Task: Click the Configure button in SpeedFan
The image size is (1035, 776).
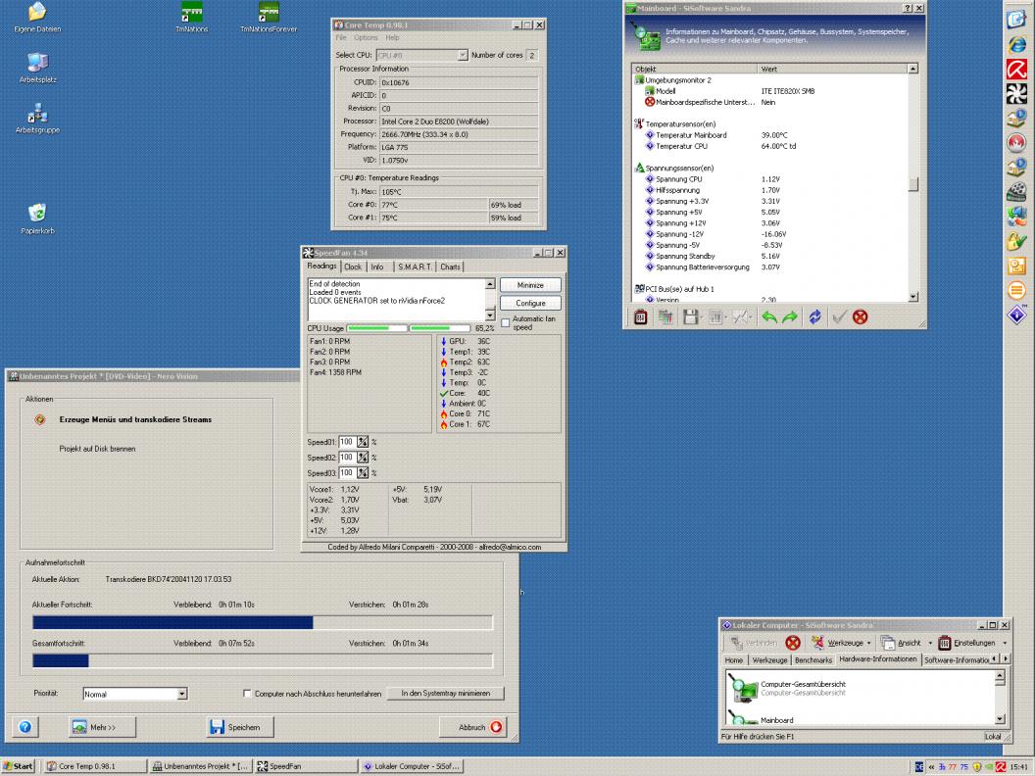Action: [x=530, y=304]
